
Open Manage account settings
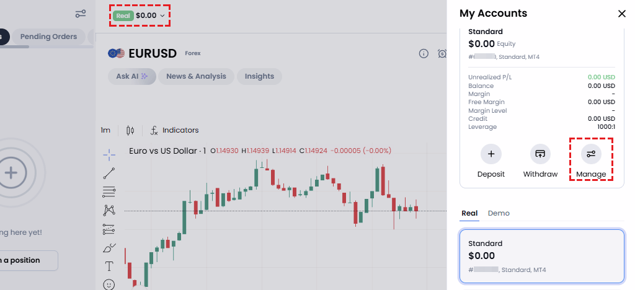(591, 161)
